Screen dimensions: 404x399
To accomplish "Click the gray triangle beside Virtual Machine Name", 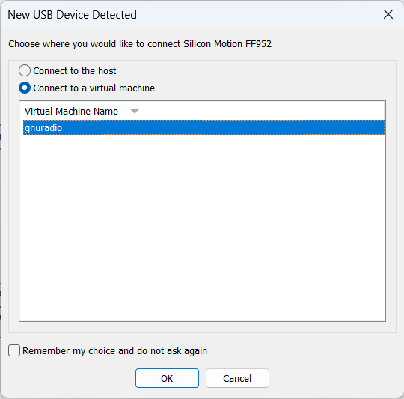I will (134, 111).
